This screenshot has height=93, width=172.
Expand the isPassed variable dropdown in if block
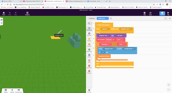(105, 44)
